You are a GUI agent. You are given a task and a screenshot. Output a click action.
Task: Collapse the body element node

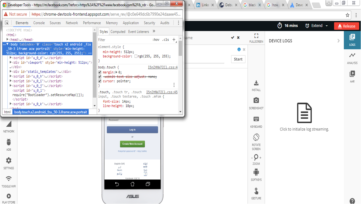[x=7, y=44]
